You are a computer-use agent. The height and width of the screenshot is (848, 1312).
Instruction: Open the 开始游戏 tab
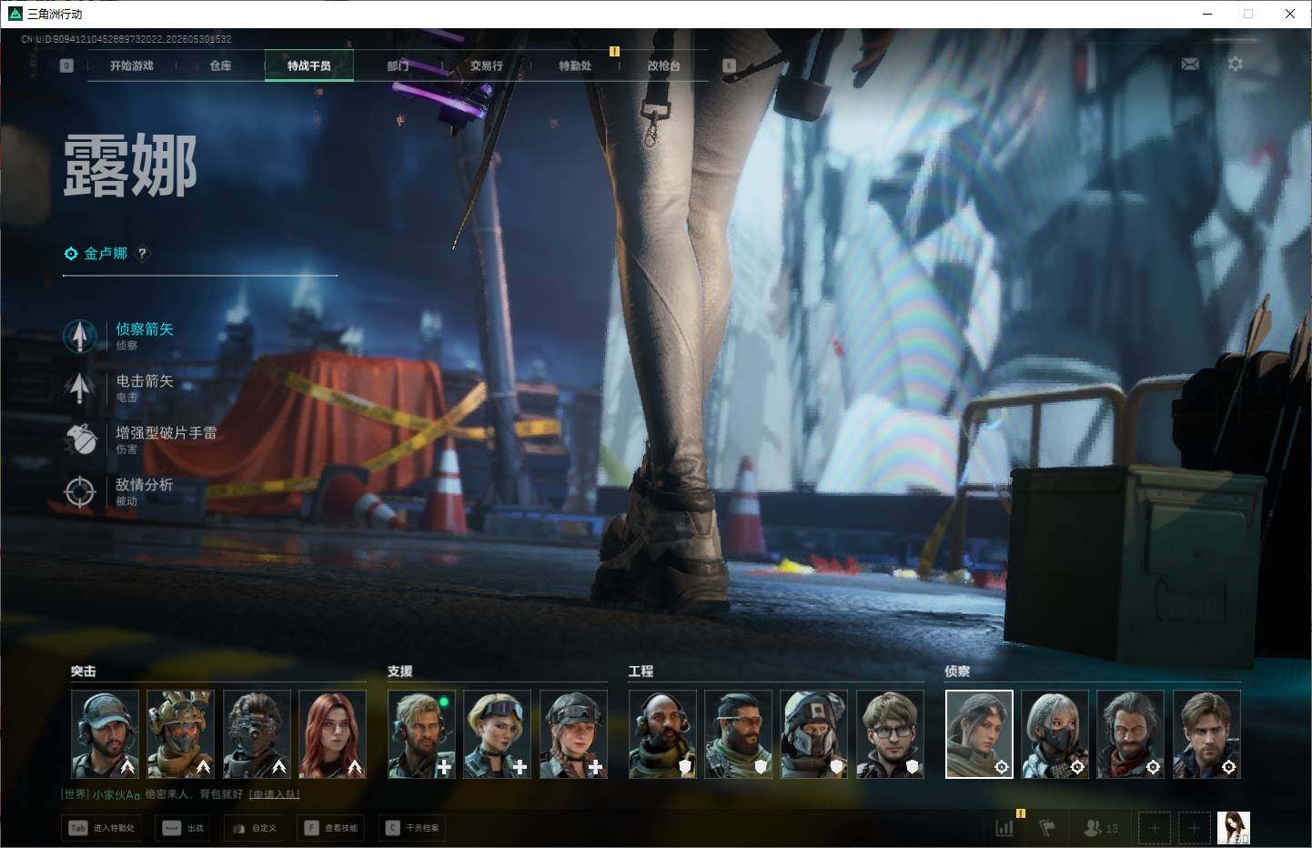pyautogui.click(x=132, y=66)
